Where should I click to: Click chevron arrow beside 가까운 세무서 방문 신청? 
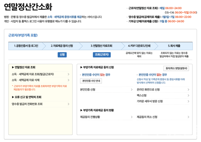click(188, 101)
